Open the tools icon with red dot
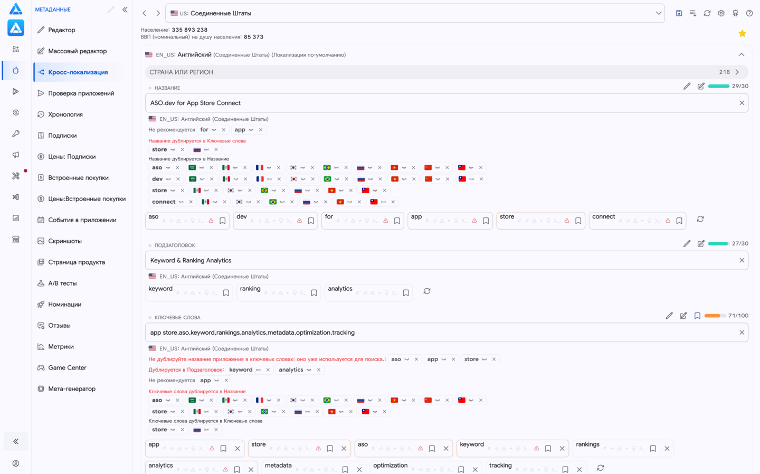Viewport: 760px width, 474px height. pyautogui.click(x=16, y=176)
